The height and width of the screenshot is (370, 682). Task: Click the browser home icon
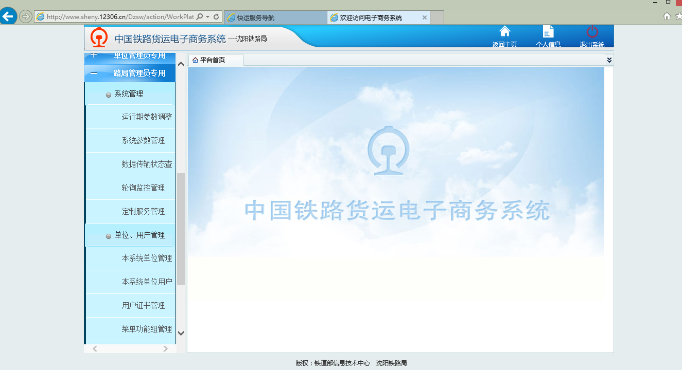[667, 16]
